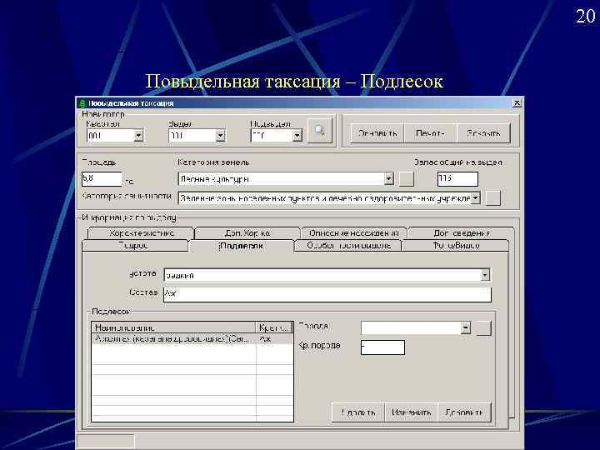
Task: Switch to the Фото/Видео tab
Action: 455,246
